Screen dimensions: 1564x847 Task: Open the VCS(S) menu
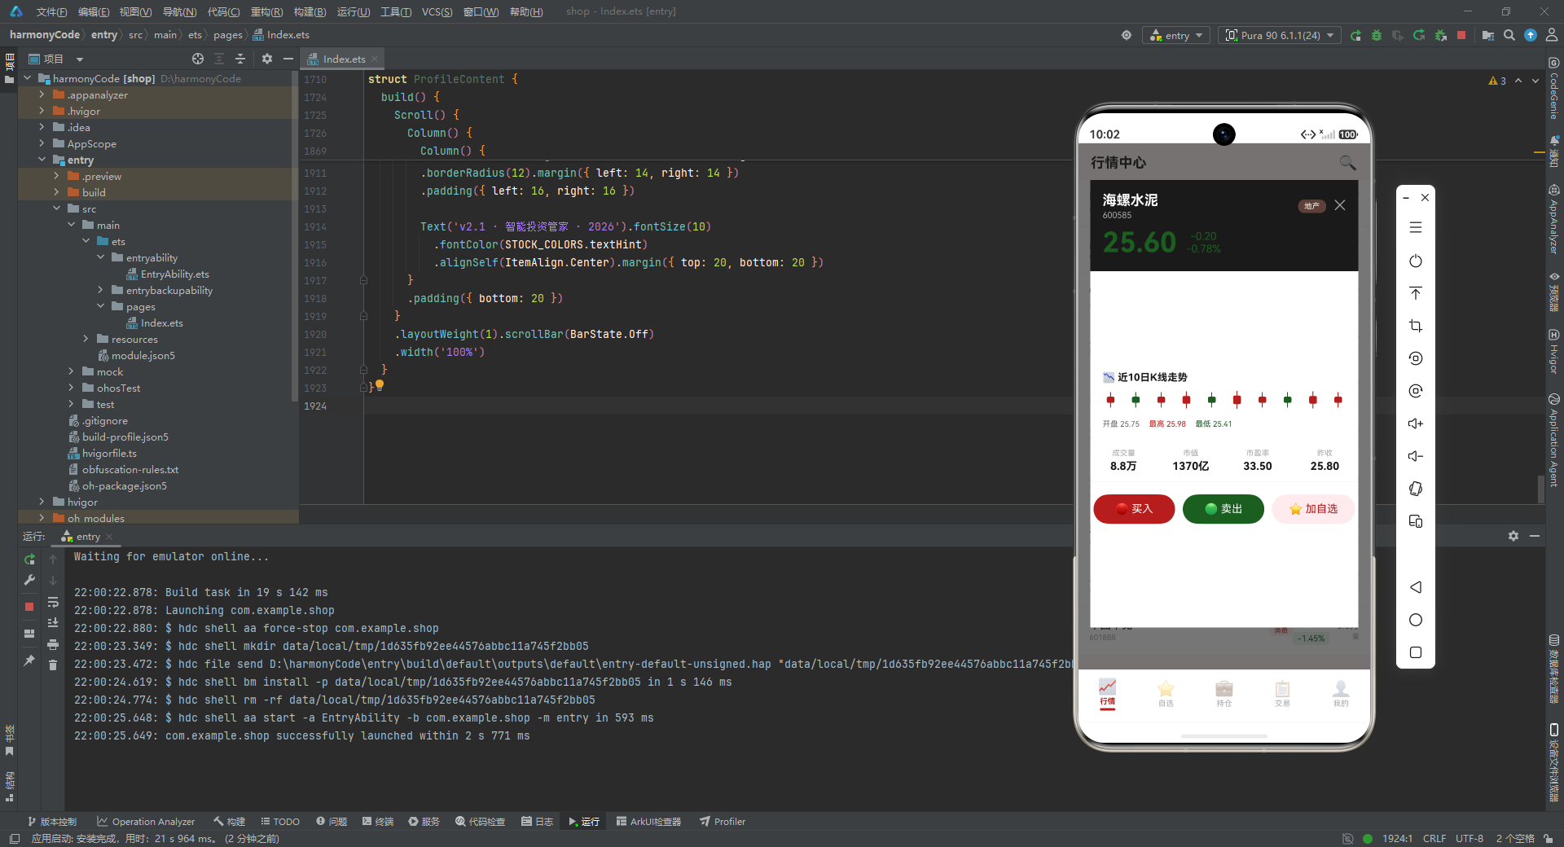point(437,11)
